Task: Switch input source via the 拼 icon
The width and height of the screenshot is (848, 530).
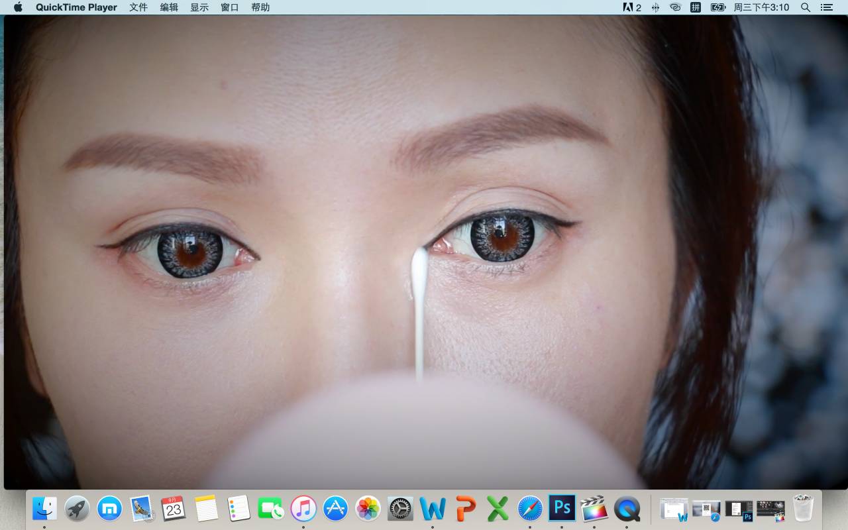Action: coord(696,7)
